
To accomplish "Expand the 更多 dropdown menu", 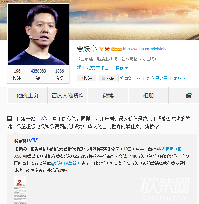I will tap(179, 78).
